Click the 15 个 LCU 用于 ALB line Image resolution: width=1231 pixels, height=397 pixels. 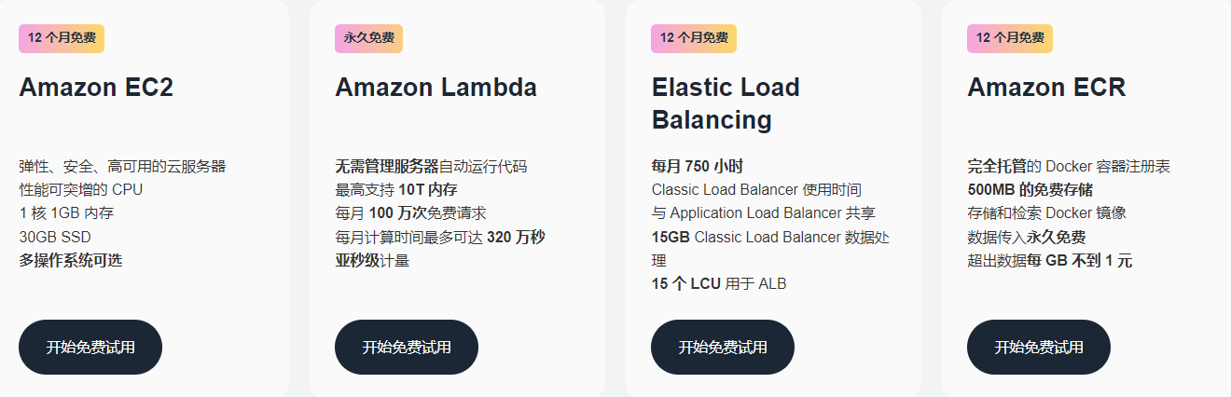point(718,283)
